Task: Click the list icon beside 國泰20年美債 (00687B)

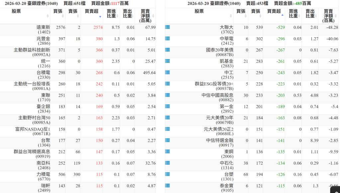Action: [x=168, y=50]
